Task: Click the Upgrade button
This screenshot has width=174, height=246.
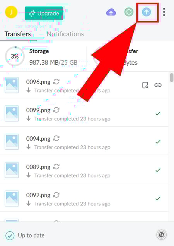Action: tap(44, 13)
